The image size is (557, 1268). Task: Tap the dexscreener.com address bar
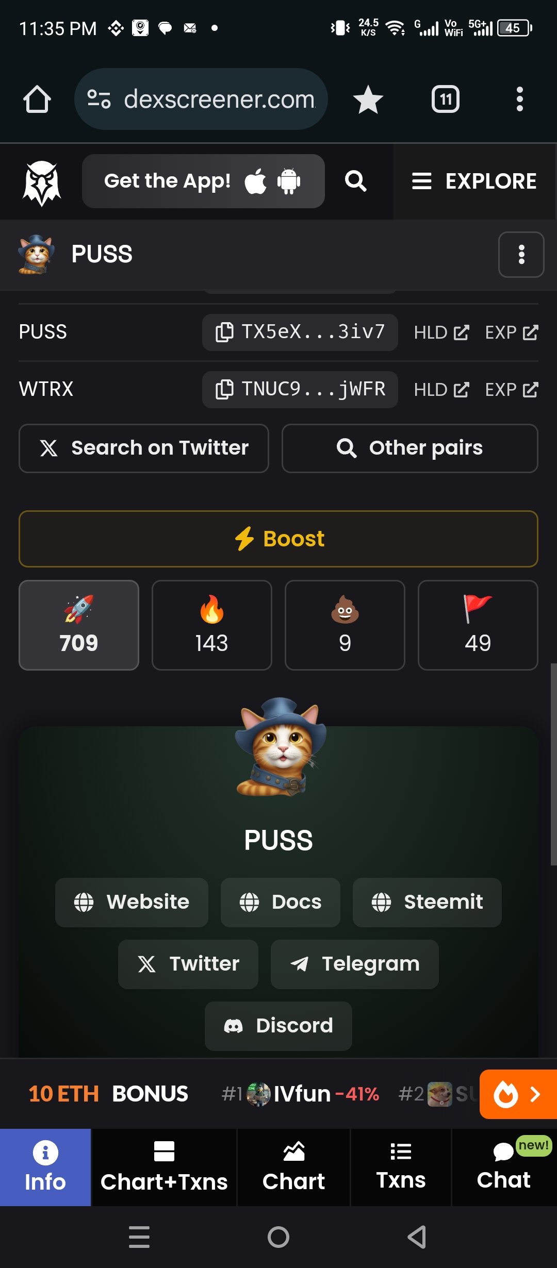201,99
